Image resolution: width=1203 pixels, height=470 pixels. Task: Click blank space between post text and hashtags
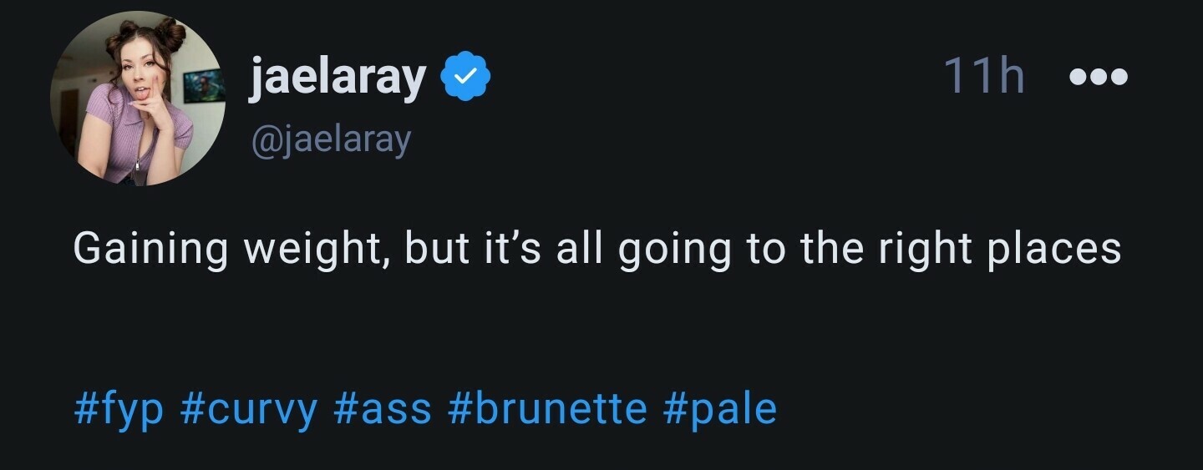coord(585,330)
